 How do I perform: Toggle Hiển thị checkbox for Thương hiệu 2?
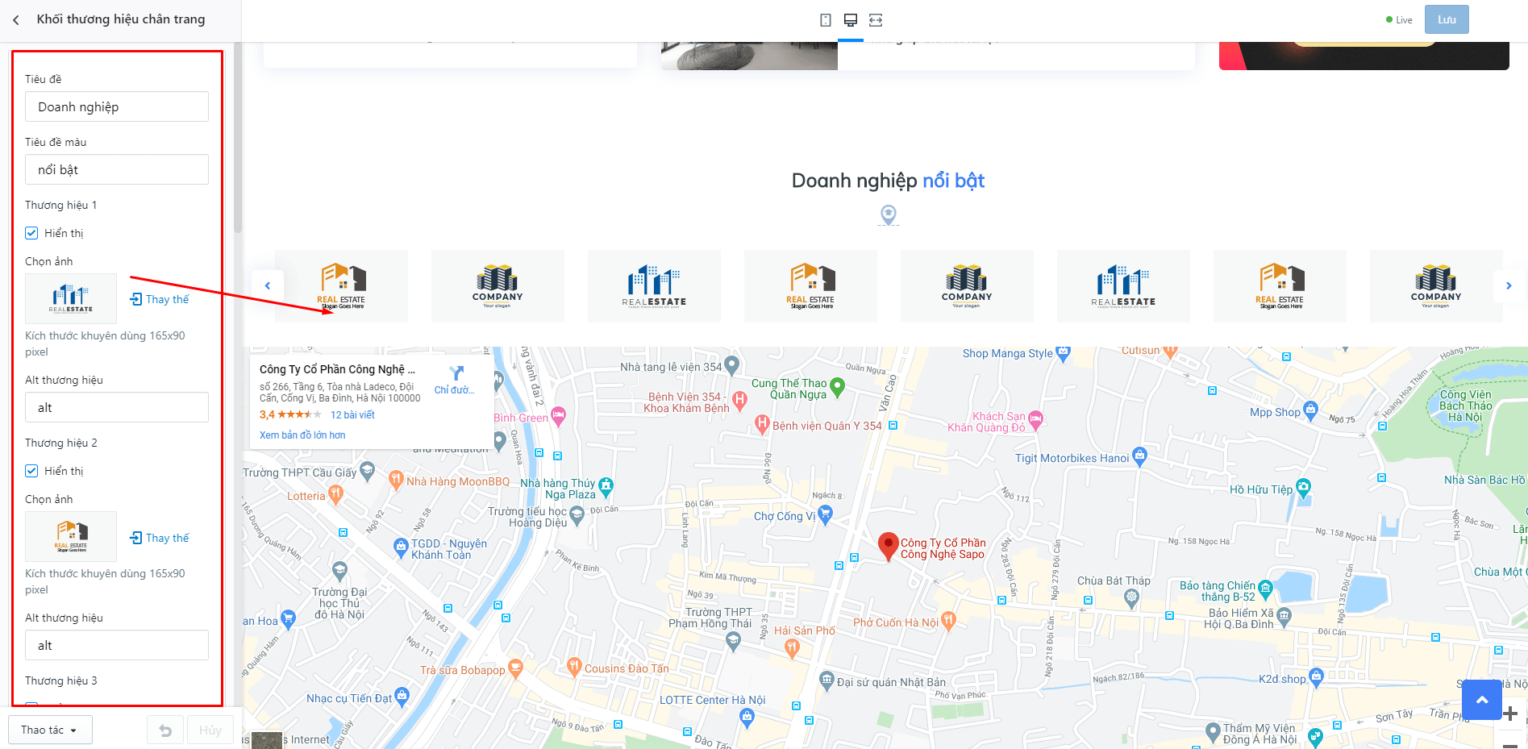(x=31, y=471)
